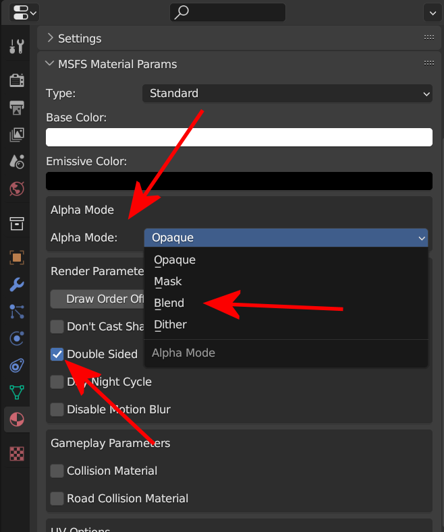This screenshot has height=532, width=444.
Task: Open World properties globe icon
Action: pyautogui.click(x=17, y=189)
